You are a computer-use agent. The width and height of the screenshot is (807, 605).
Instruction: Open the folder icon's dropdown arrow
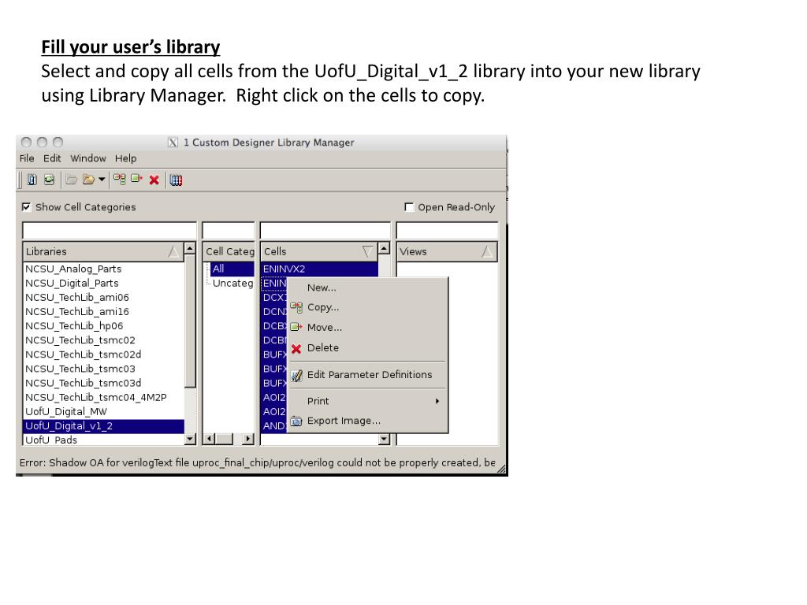point(102,180)
